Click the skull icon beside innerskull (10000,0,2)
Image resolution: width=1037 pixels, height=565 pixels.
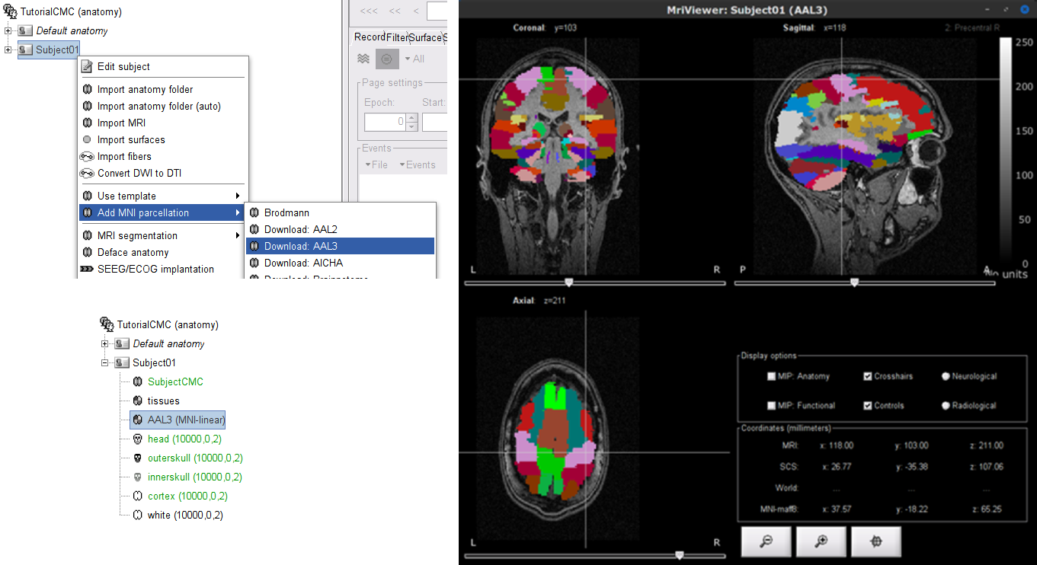click(137, 477)
